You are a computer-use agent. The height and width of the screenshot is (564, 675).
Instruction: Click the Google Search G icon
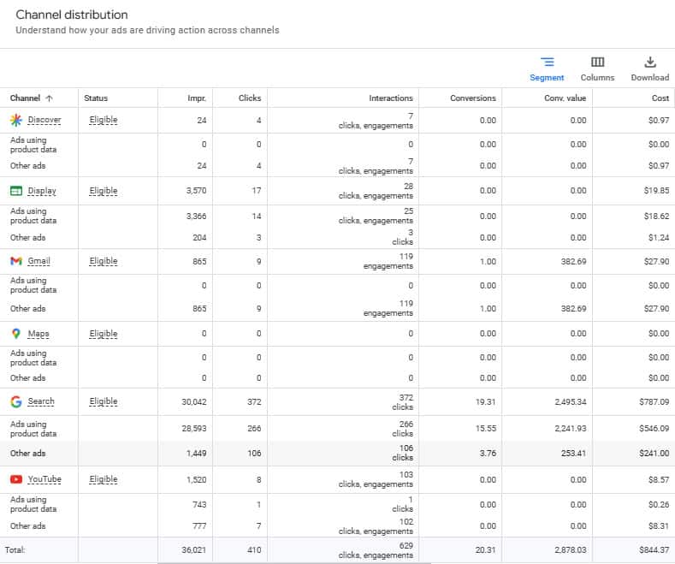[x=15, y=401]
